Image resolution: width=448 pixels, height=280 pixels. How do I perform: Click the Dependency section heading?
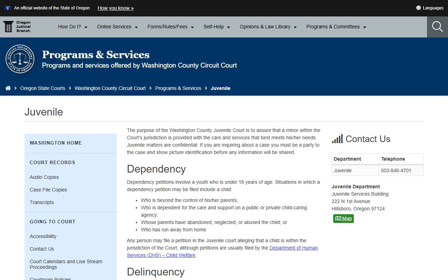tap(156, 169)
